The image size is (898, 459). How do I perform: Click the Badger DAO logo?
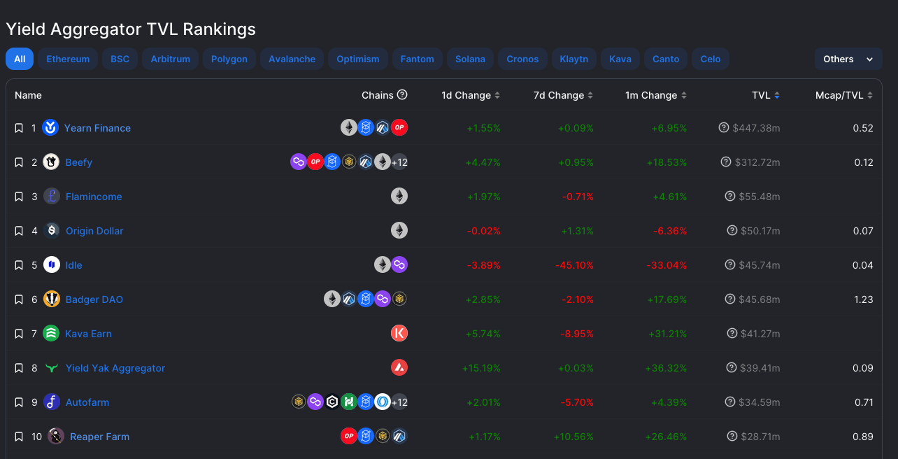(52, 299)
